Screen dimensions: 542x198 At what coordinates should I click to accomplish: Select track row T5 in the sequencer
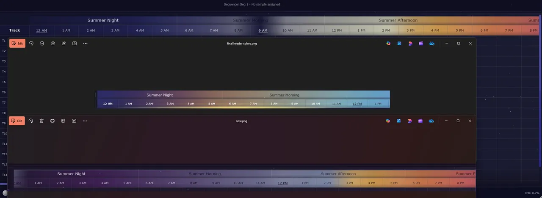[x=4, y=82]
